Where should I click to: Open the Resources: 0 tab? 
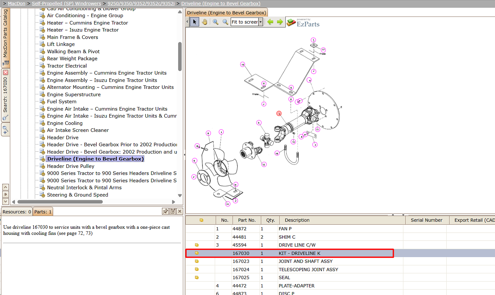coord(17,212)
